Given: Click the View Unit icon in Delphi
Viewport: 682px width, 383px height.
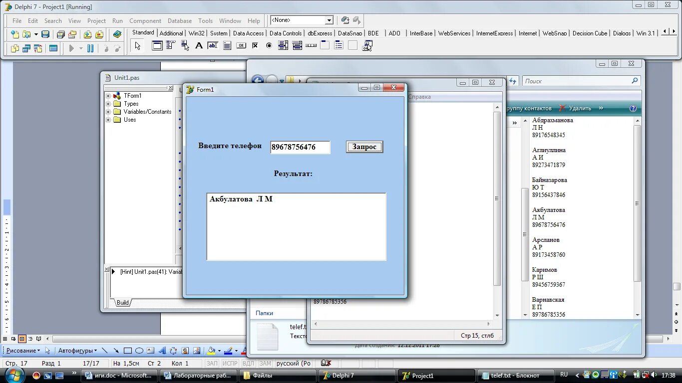Looking at the screenshot, I should pos(15,48).
